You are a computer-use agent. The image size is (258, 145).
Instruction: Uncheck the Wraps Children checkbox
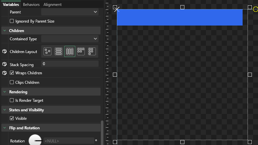pos(12,73)
